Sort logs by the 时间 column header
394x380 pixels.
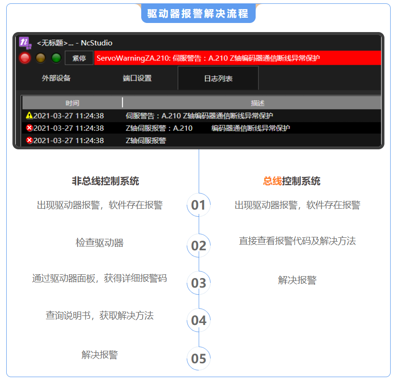point(72,103)
